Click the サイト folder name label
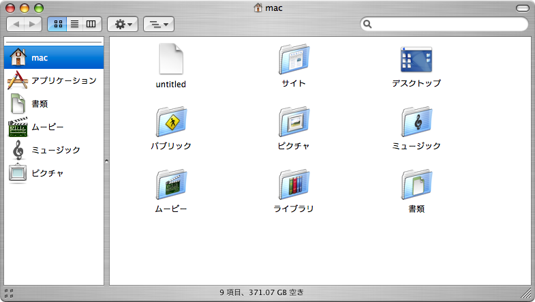The width and height of the screenshot is (535, 302). pos(294,83)
